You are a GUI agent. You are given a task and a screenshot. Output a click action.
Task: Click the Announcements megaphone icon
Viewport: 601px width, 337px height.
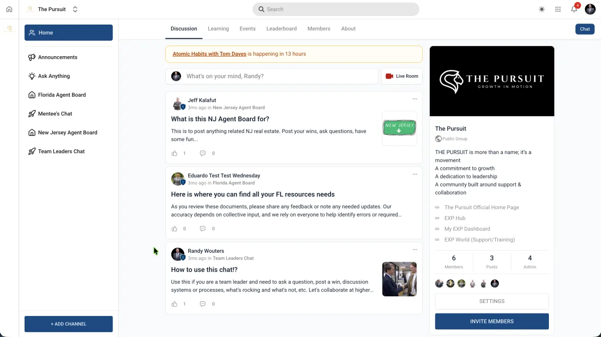pos(32,57)
